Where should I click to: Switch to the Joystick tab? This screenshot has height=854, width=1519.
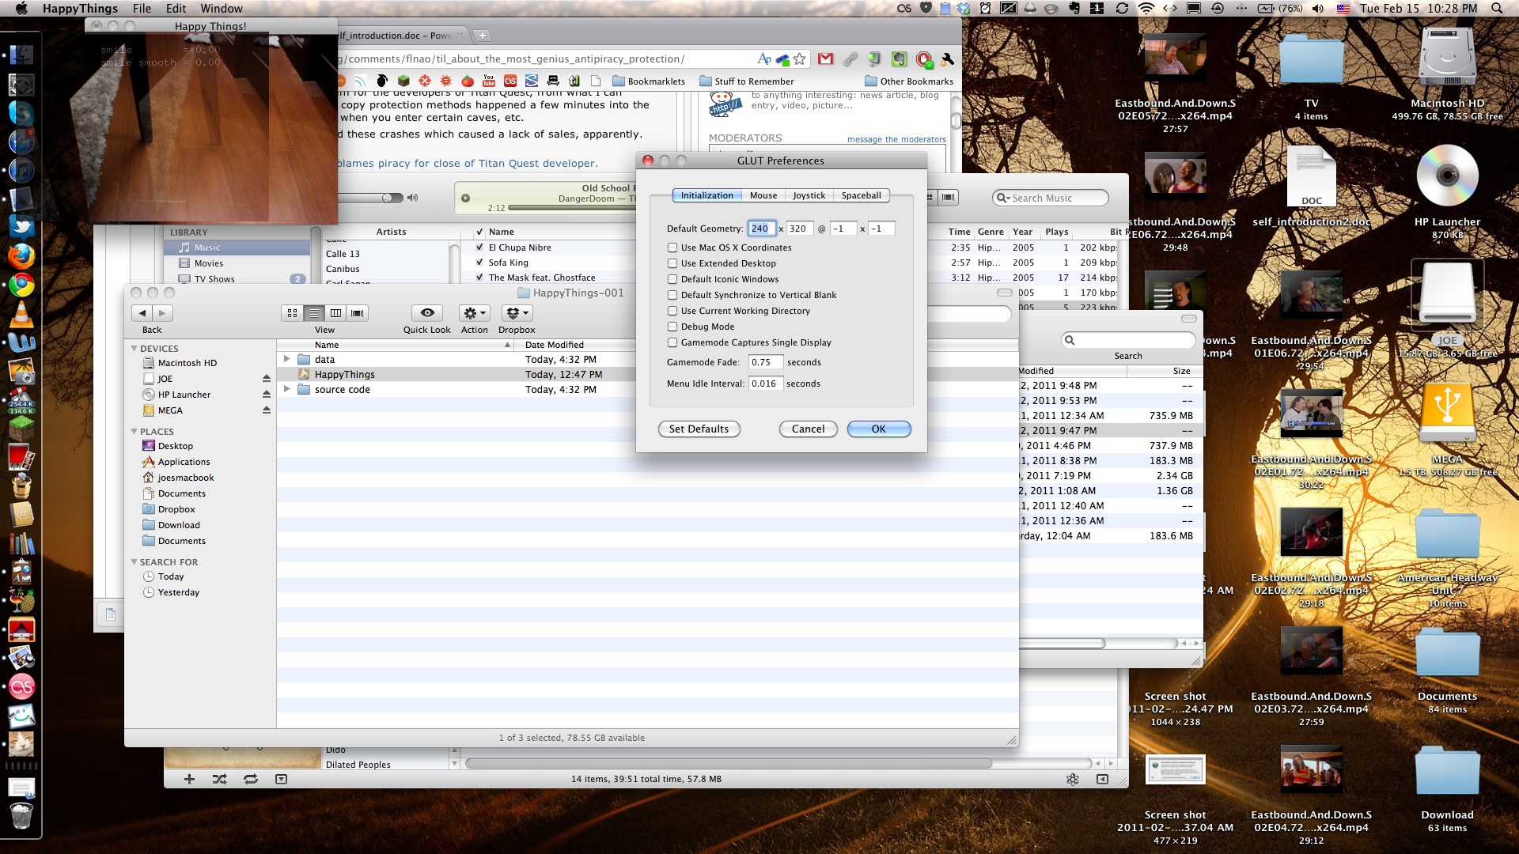pos(809,195)
